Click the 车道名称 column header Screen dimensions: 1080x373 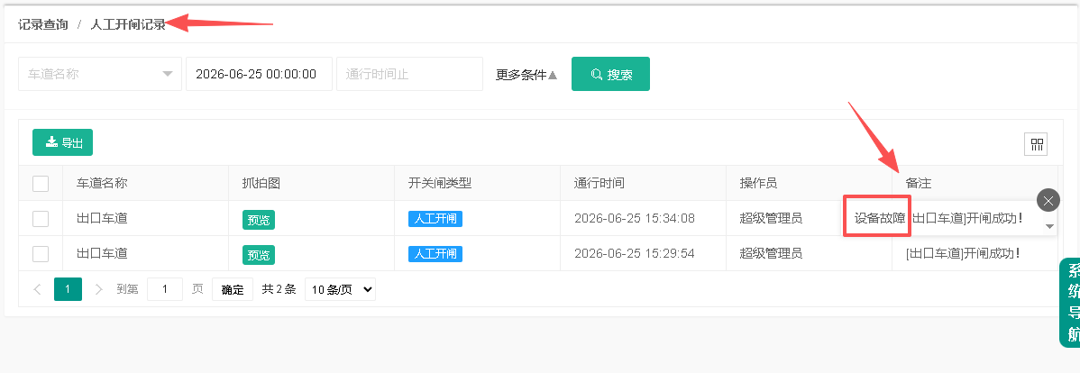[102, 183]
